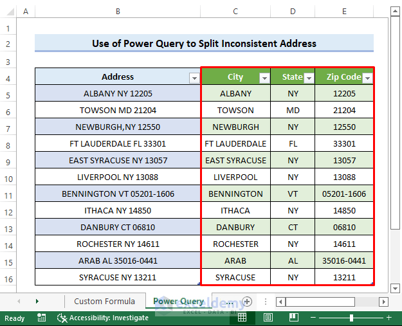This screenshot has height=326, width=402.
Task: Click cell 'BENNINGTON VT 05201-1606'
Action: 118,194
